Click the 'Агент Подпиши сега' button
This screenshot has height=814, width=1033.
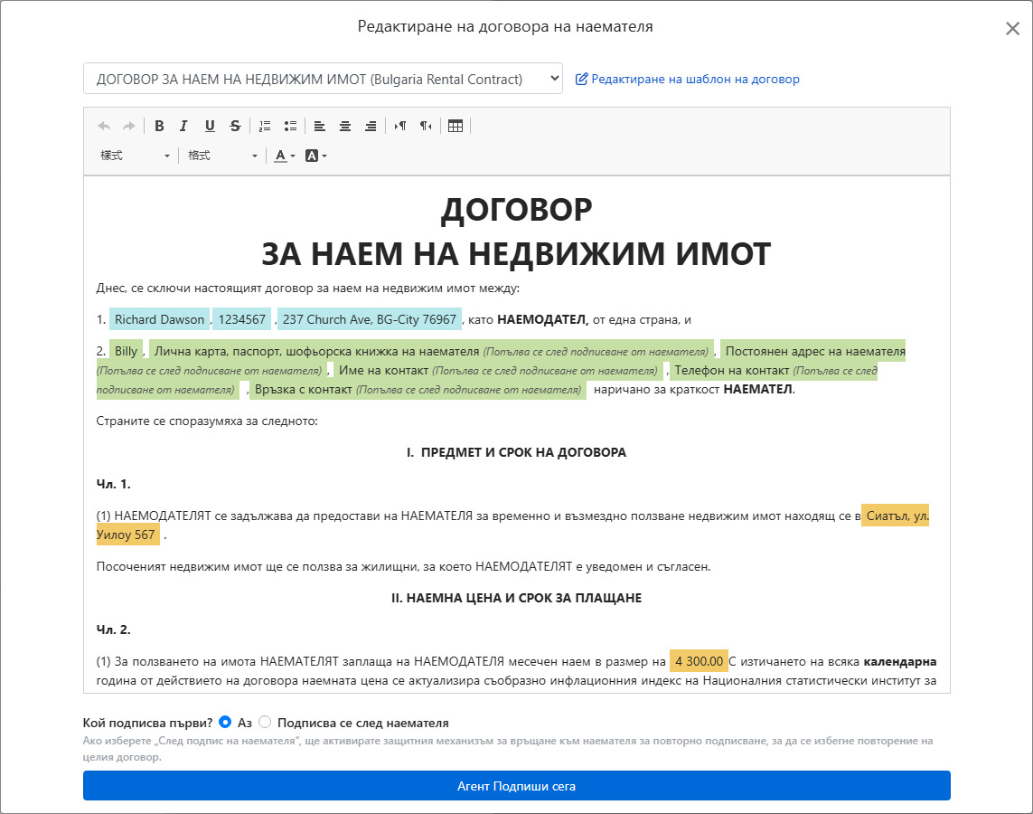(517, 786)
